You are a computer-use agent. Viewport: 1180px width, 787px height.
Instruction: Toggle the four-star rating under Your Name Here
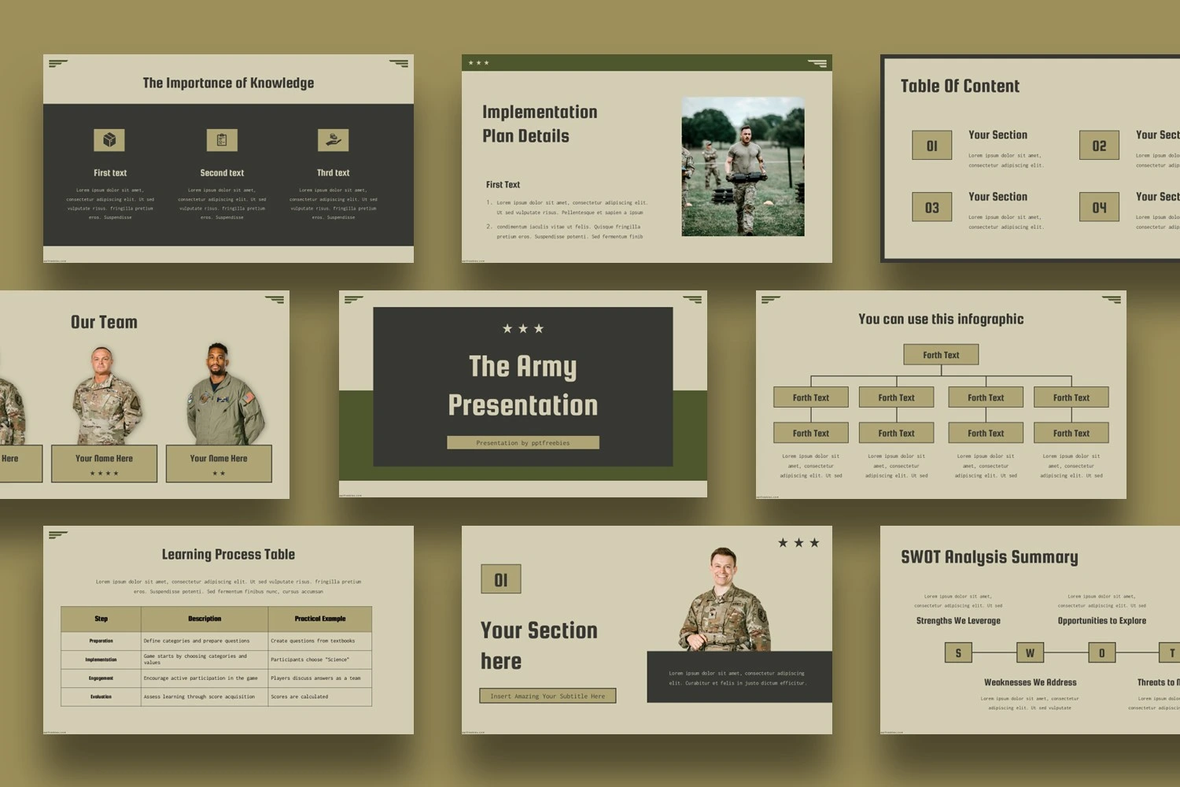click(105, 472)
